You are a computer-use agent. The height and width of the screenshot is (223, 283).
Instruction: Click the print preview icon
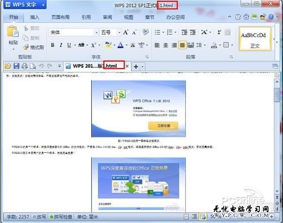pyautogui.click(x=33, y=66)
